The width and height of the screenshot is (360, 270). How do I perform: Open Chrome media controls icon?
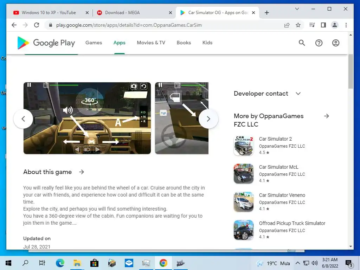coord(312,25)
